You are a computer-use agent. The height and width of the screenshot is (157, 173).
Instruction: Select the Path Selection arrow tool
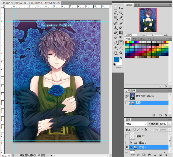(x=116, y=47)
